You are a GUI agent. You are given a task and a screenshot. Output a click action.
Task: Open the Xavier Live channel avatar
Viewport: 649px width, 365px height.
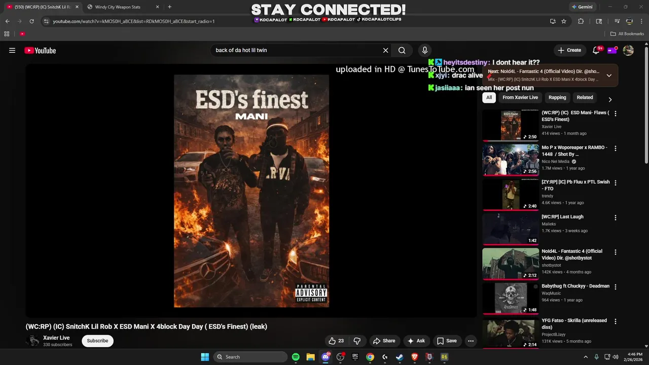pyautogui.click(x=32, y=341)
